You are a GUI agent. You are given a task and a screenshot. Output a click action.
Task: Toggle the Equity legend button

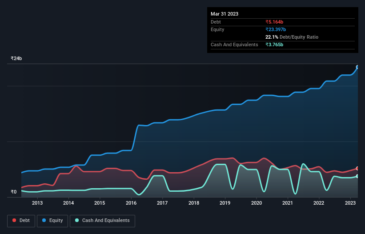pyautogui.click(x=52, y=221)
